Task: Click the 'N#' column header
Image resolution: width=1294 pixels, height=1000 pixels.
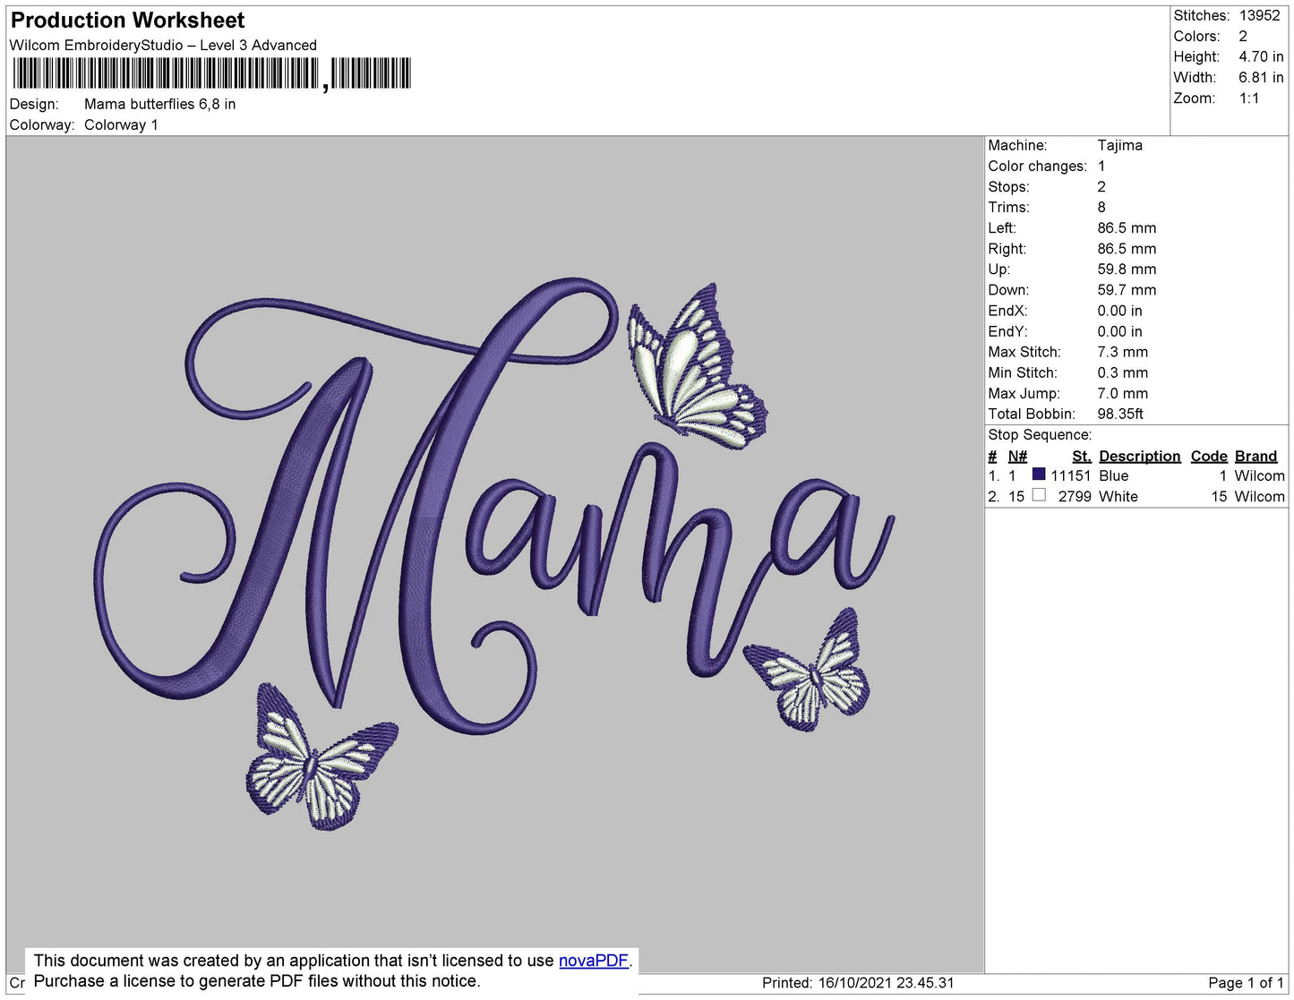Action: pos(1017,456)
